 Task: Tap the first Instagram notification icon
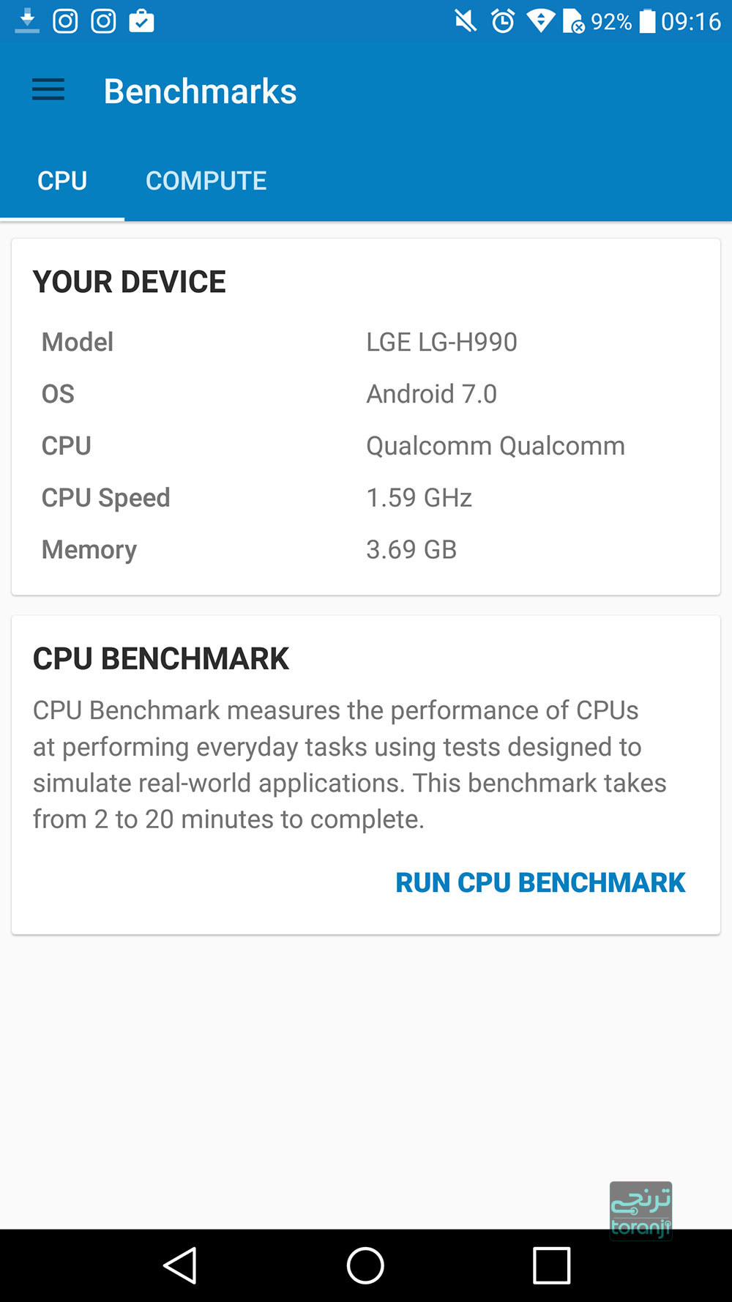(65, 21)
